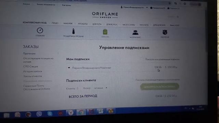Open the user account dropdown arrow
Viewport: 219px width, 123px height.
pyautogui.click(x=147, y=8)
